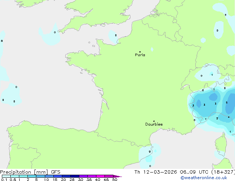Click the legend scale label '50'
Viewport: 235px width, 181px height.
coord(115,180)
